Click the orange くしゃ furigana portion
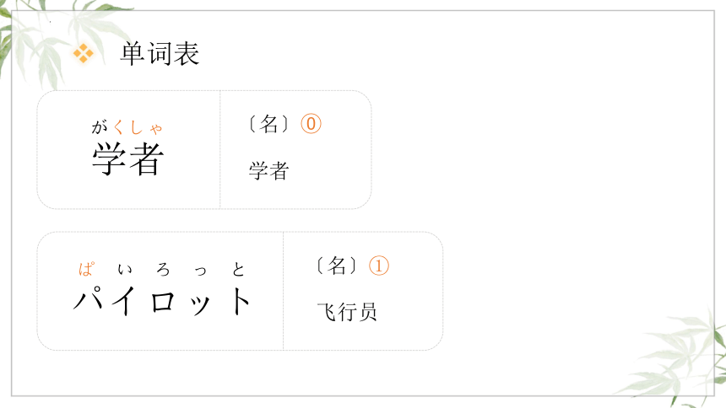Screen dimensions: 726x408 [138, 126]
